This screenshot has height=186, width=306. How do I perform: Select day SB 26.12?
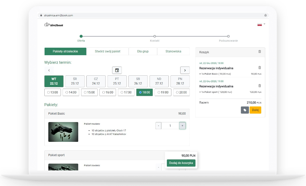138,81
